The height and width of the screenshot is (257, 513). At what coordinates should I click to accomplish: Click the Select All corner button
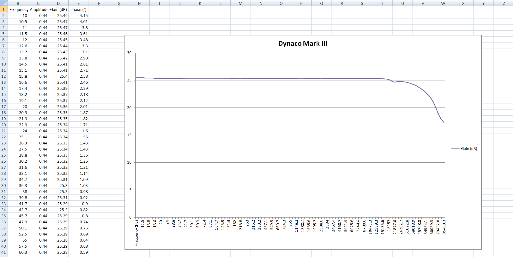click(4, 3)
